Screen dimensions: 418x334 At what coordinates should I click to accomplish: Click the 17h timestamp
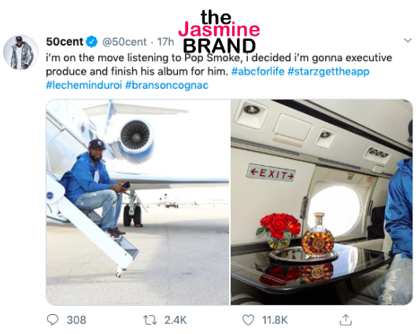click(x=165, y=42)
